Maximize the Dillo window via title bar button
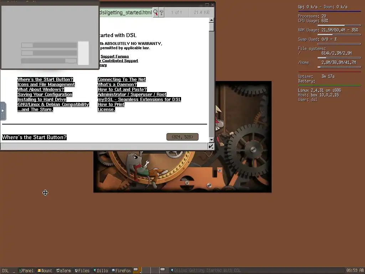This screenshot has height=274, width=365. pos(207,4)
